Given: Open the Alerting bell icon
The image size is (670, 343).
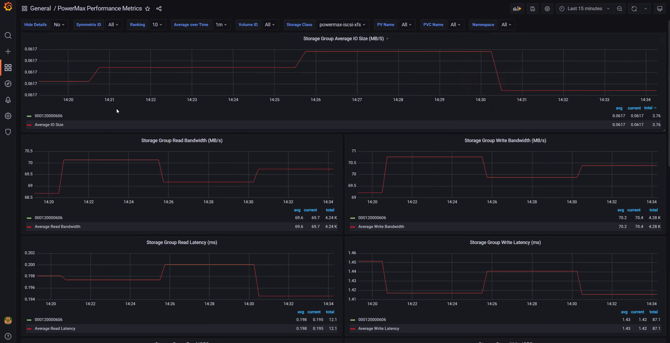Looking at the screenshot, I should 8,100.
